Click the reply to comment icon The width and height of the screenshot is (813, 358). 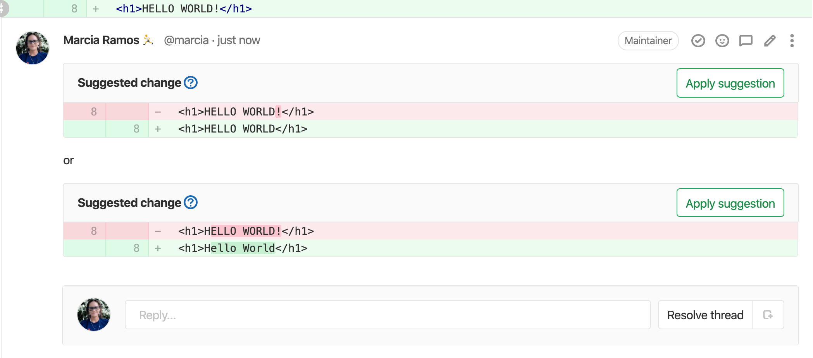tap(746, 41)
